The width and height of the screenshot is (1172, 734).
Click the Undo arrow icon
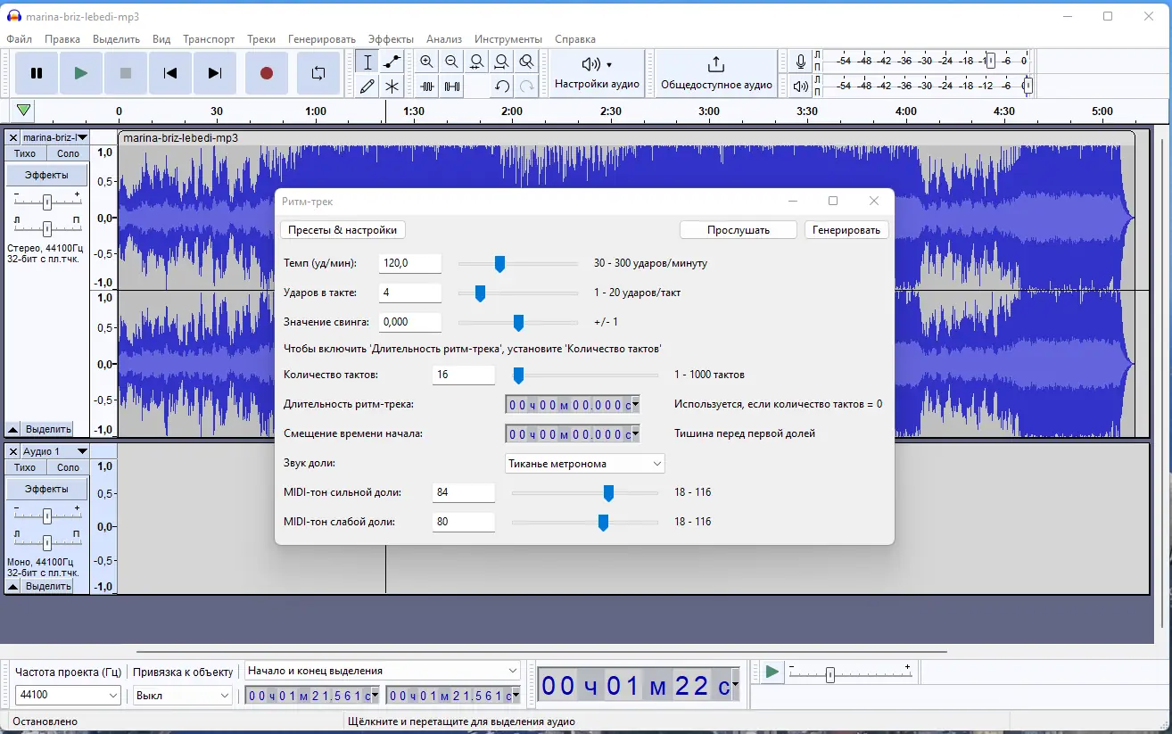coord(502,87)
